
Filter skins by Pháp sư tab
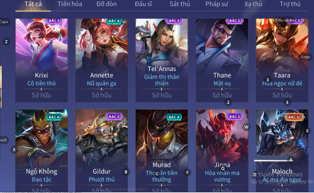217,4
